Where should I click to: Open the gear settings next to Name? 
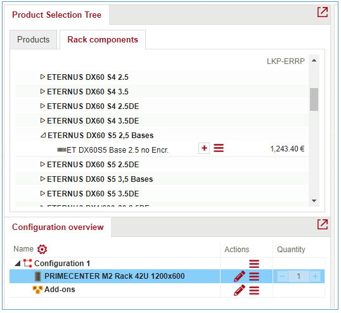(x=42, y=249)
